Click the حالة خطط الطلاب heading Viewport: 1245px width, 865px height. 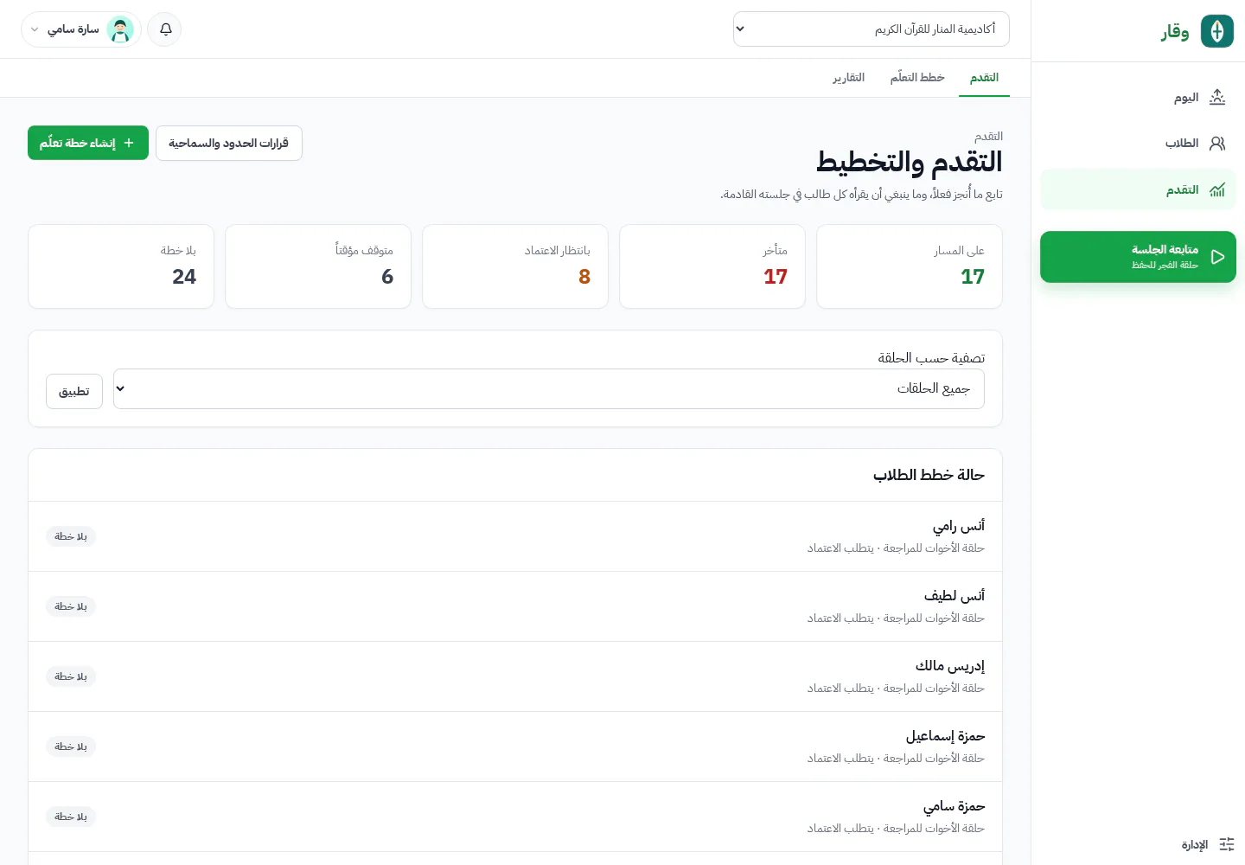tap(929, 475)
